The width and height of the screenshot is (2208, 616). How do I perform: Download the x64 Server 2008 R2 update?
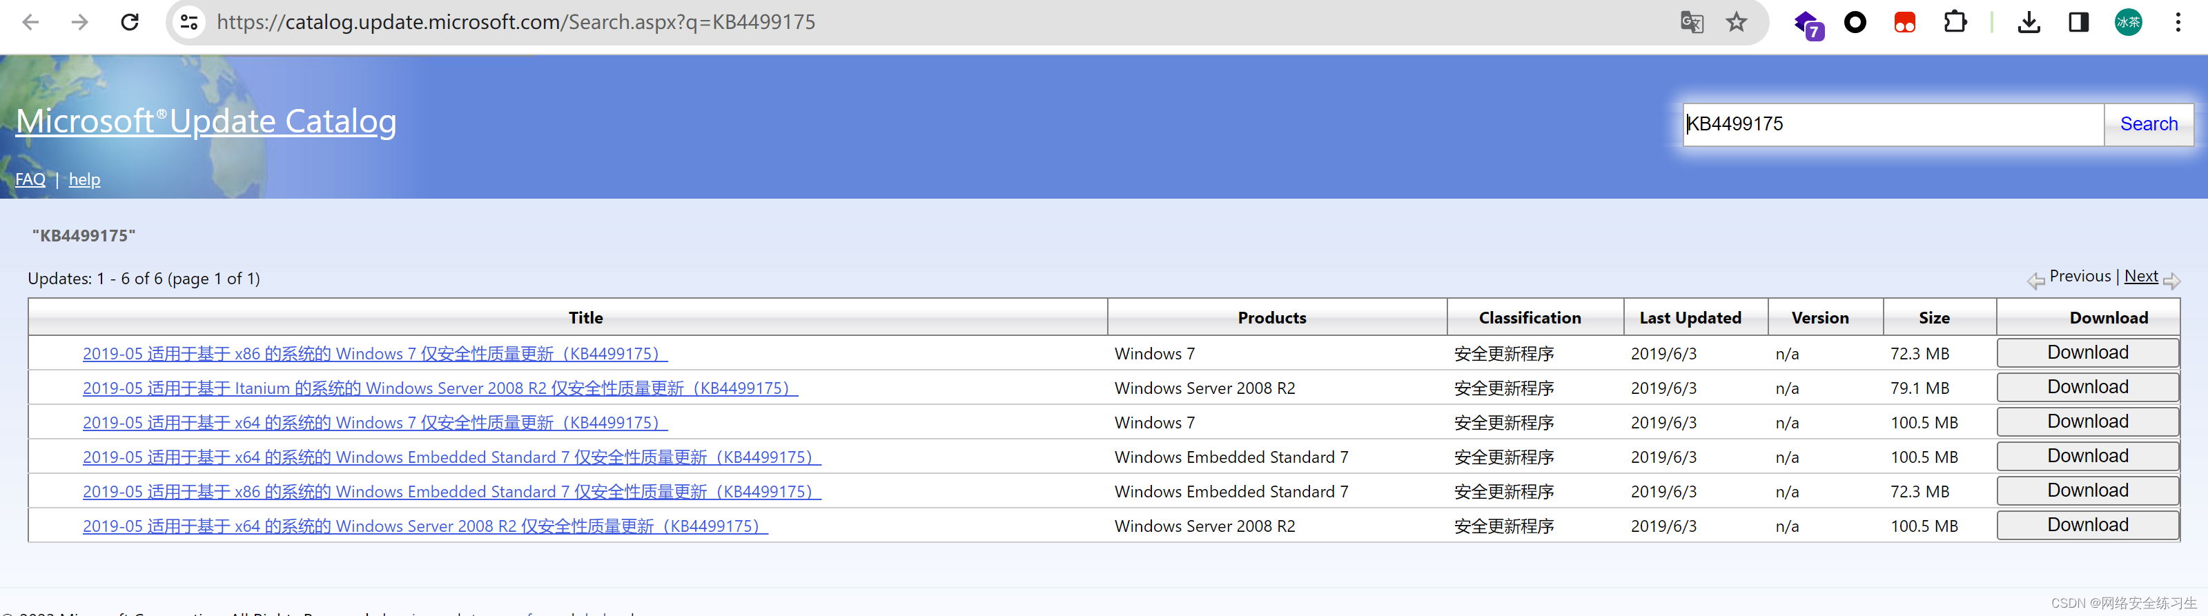(2087, 525)
